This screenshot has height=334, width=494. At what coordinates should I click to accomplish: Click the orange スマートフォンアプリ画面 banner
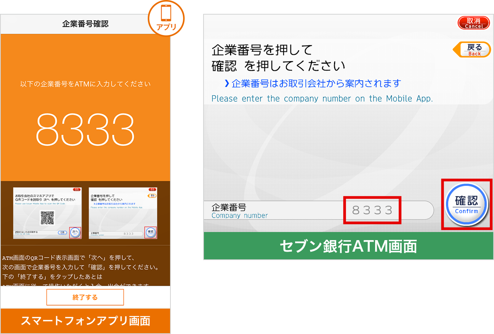[85, 321]
